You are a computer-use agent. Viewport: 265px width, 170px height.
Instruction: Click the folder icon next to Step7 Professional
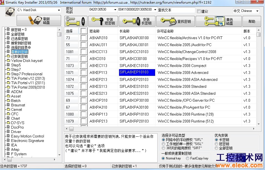8,74
